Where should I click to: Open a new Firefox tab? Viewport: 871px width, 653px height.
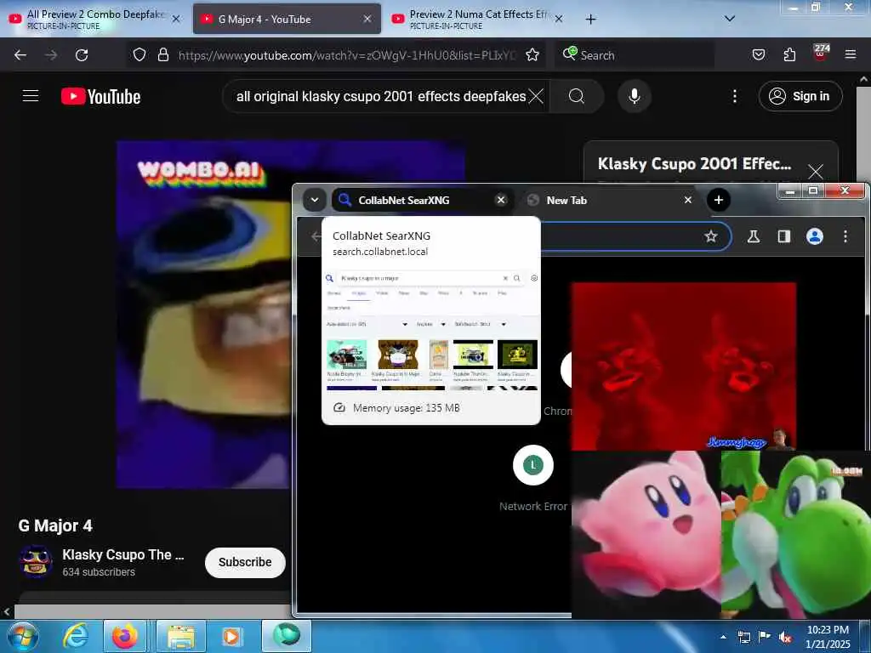pos(590,20)
